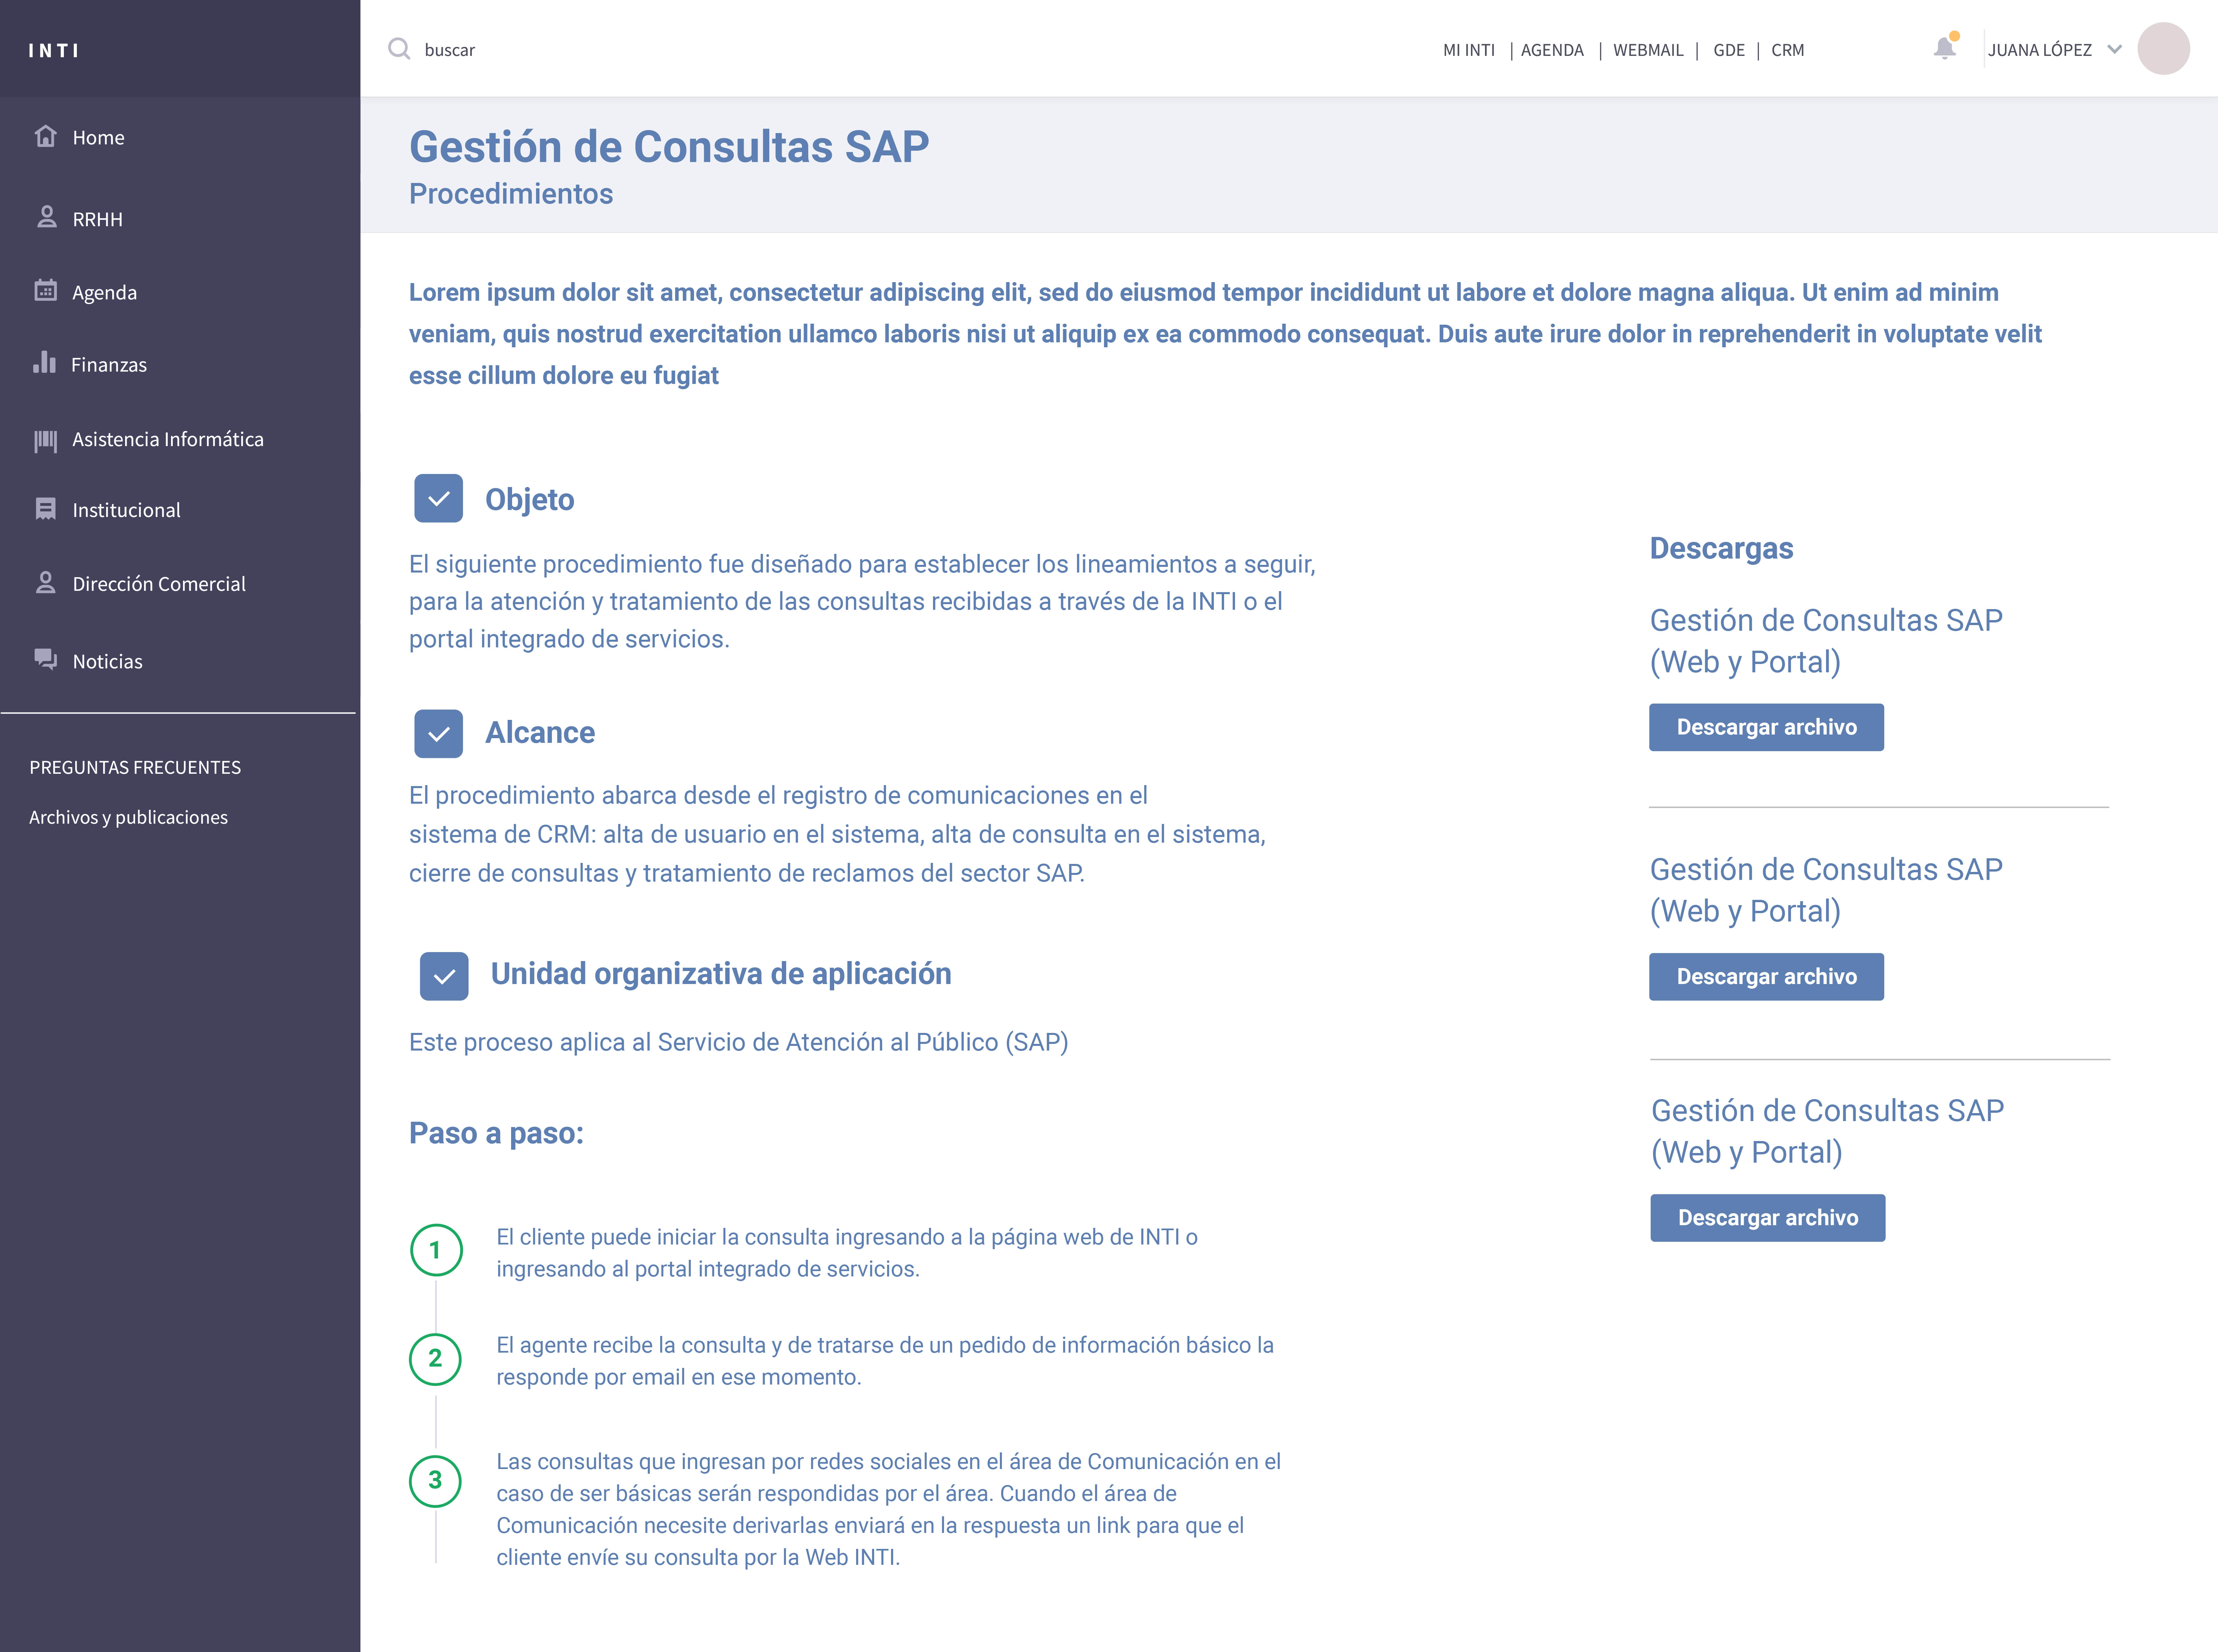
Task: Click the third Descargar archivo button
Action: pos(1767,1218)
